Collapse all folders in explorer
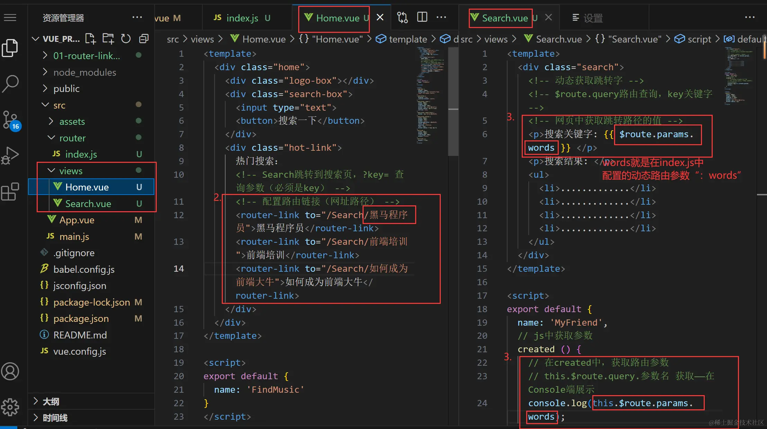The width and height of the screenshot is (767, 429). pos(144,38)
